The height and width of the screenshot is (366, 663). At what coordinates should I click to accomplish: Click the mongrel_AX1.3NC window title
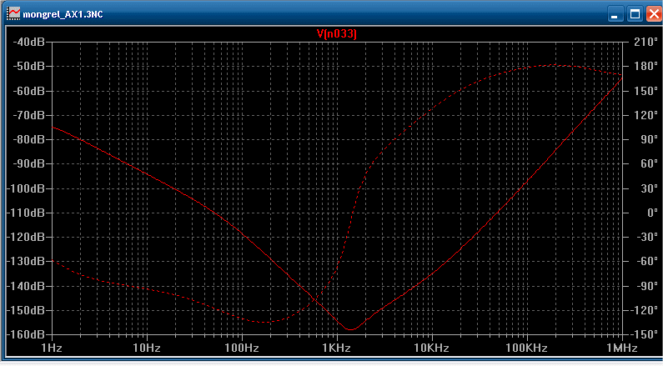(63, 14)
